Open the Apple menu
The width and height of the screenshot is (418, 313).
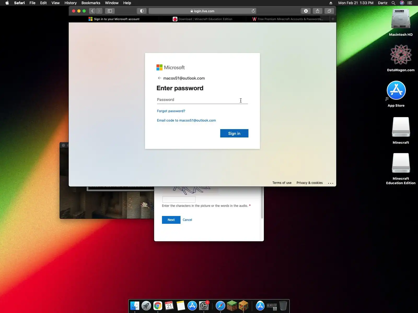pyautogui.click(x=7, y=3)
